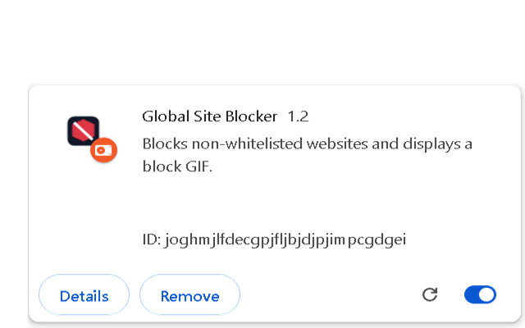Image resolution: width=525 pixels, height=328 pixels.
Task: Reload the Global Site Blocker extension
Action: (x=430, y=295)
